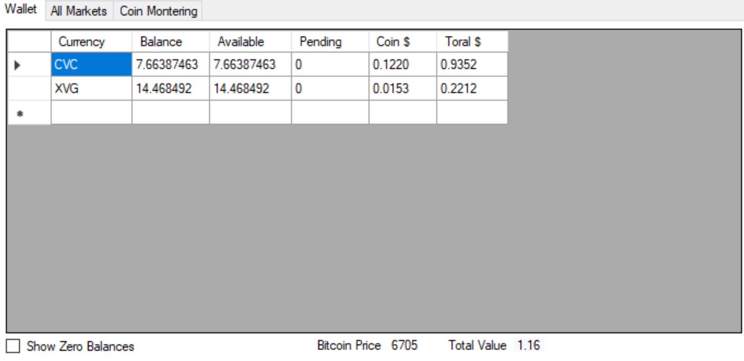The width and height of the screenshot is (744, 361).
Task: Open the Coin Montering tab
Action: [158, 11]
